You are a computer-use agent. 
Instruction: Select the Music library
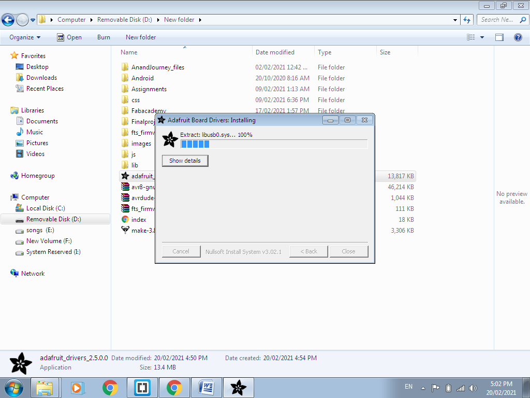[35, 132]
